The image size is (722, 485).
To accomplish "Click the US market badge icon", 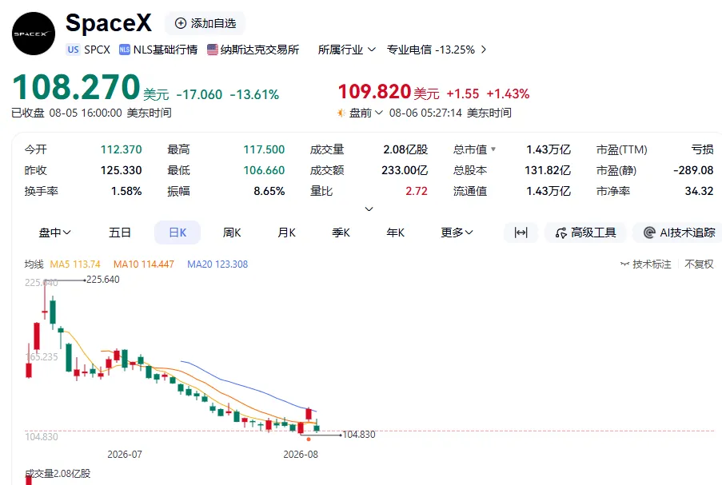I will (x=74, y=50).
